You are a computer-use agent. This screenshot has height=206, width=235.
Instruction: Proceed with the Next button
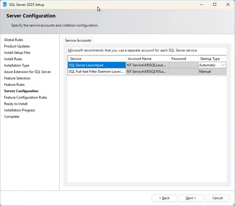coord(191,198)
